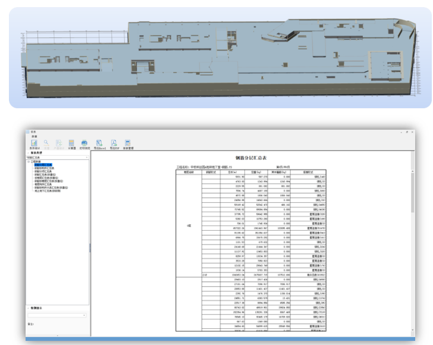Click the printer print preview icon
433x345 pixels.
84,143
